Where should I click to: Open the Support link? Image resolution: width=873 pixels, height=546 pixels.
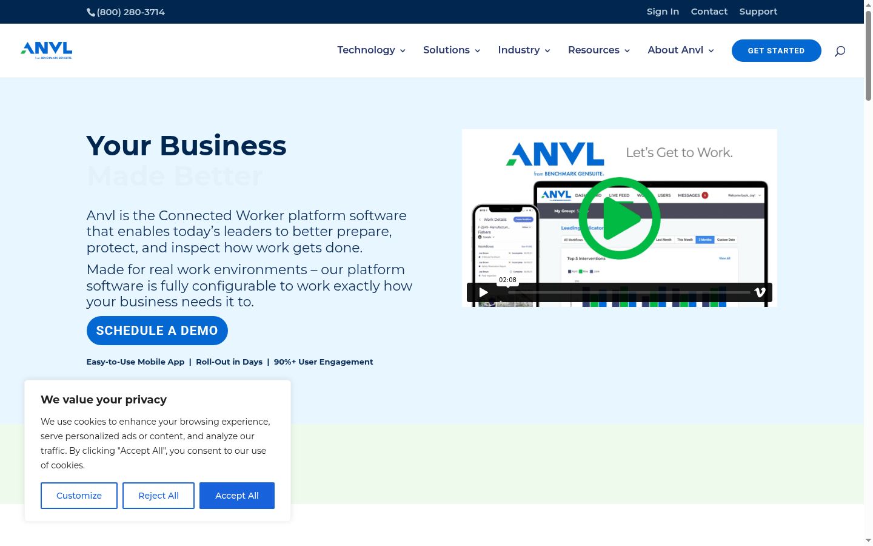click(758, 12)
